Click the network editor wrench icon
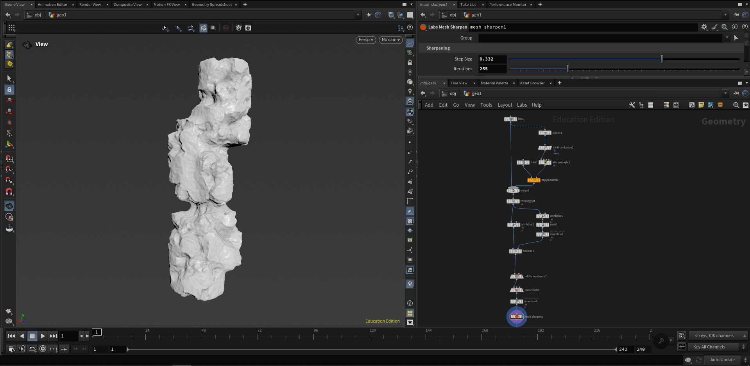Screen dimensions: 750x366 (x=632, y=105)
